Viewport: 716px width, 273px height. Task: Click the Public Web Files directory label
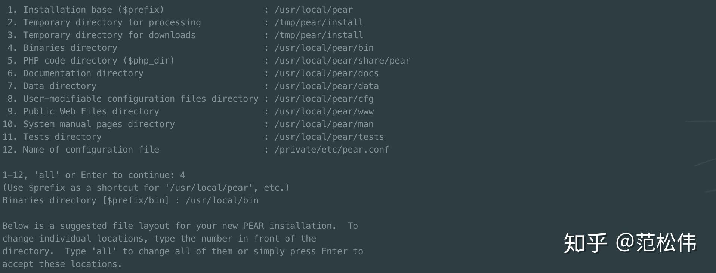point(91,111)
